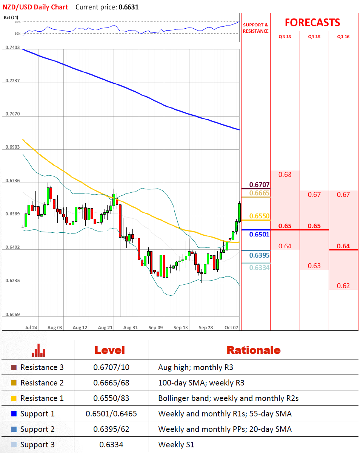Viewport: 363px width, 453px height.
Task: Click the 0.7237 price axis label
Action: point(12,81)
